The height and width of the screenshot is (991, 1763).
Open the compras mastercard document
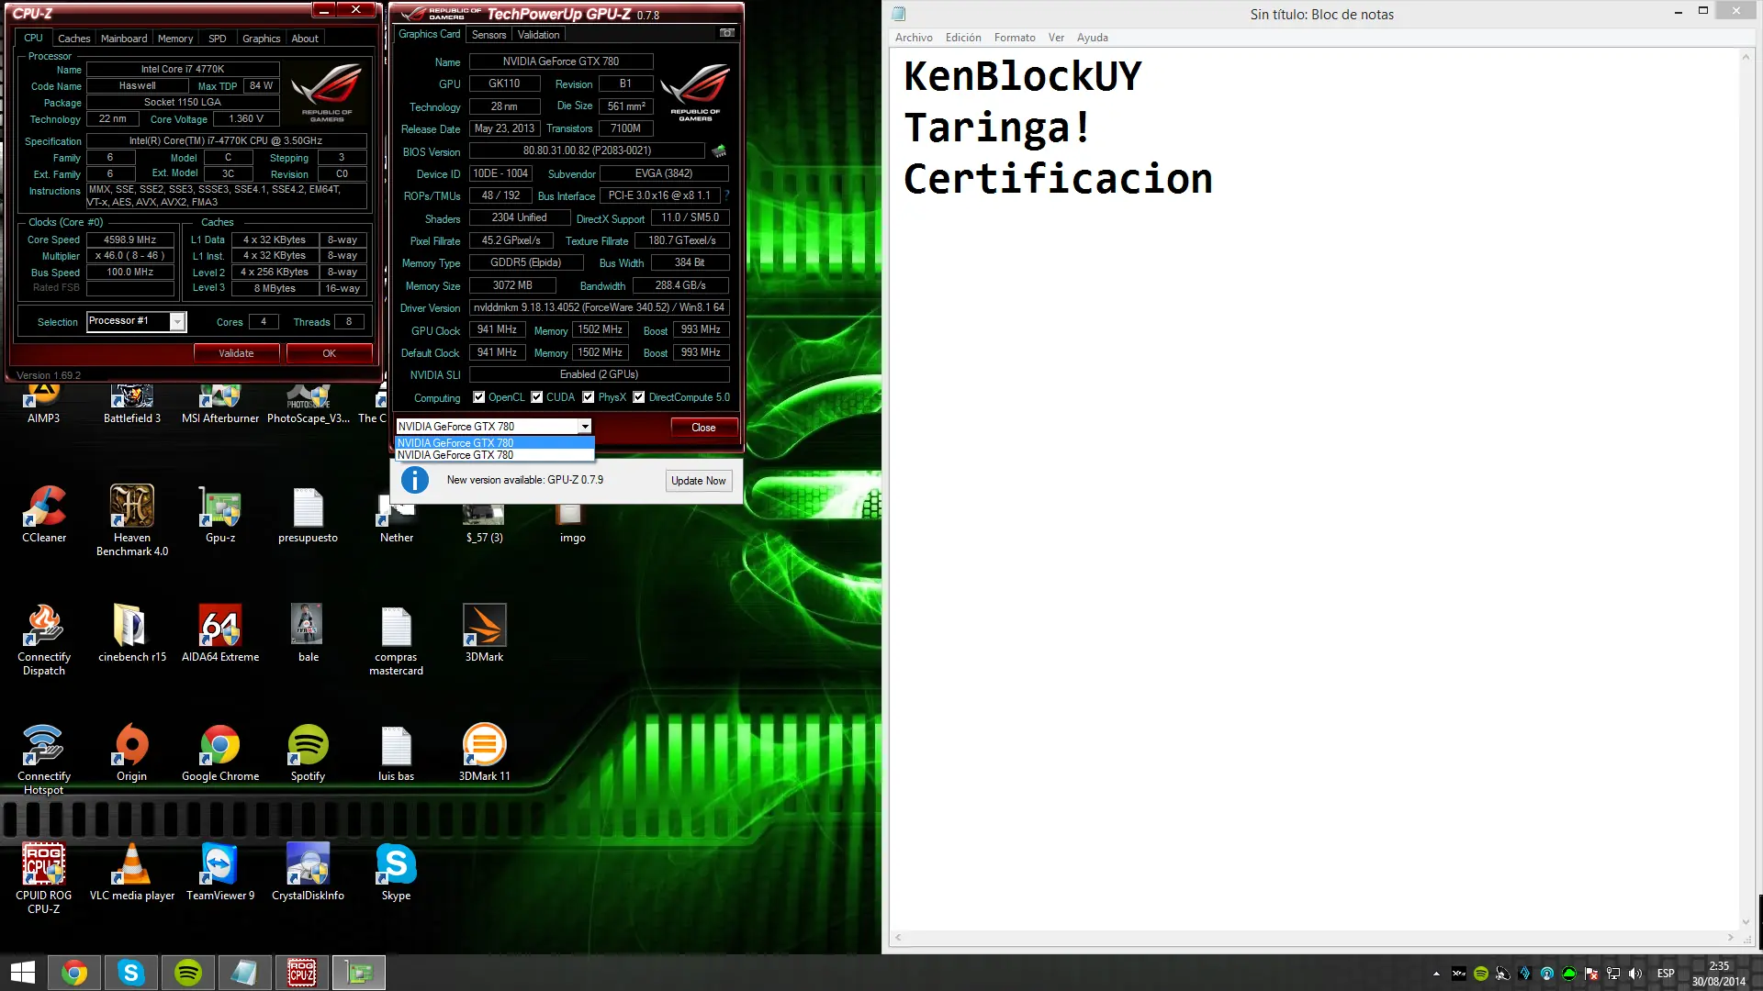(397, 640)
